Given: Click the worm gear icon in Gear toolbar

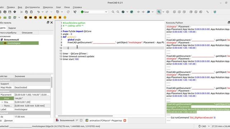Looking at the screenshot, I should tap(50, 18).
